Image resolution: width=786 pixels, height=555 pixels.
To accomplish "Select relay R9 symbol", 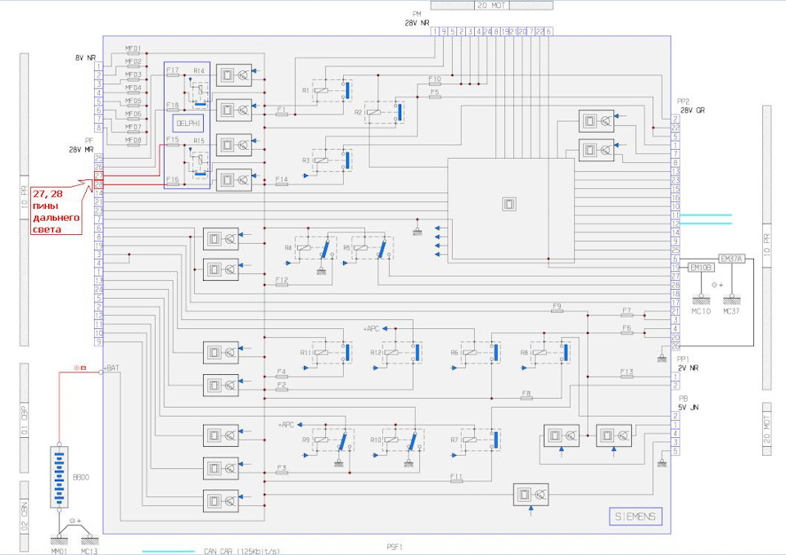I will 333,440.
